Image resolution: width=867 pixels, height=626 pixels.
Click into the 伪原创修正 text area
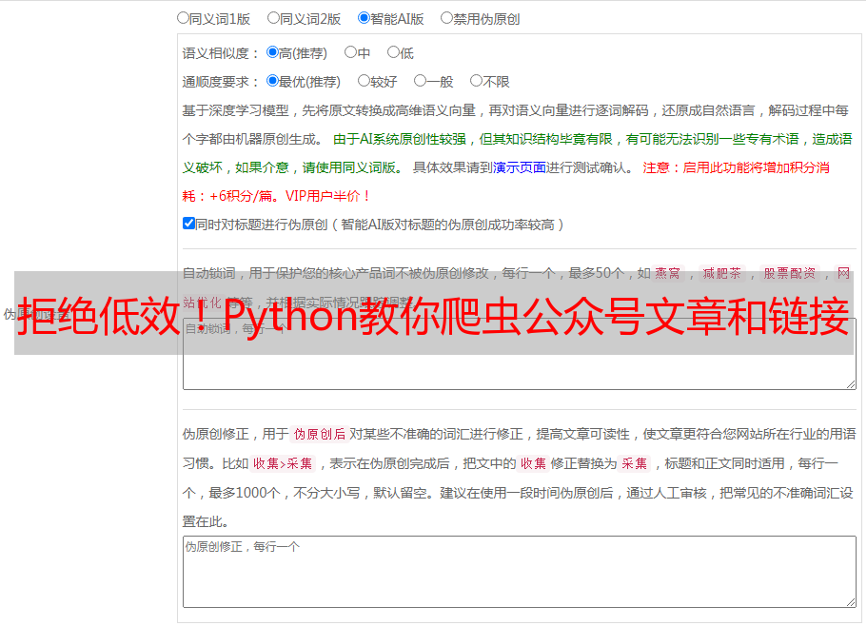tap(520, 572)
